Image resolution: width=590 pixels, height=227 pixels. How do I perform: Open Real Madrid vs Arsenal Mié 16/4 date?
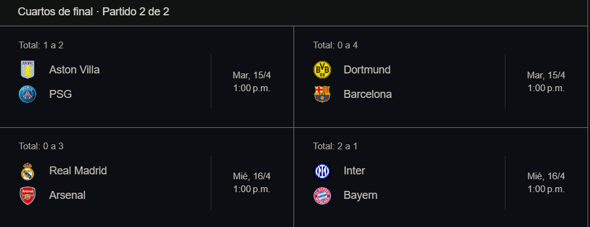pyautogui.click(x=252, y=176)
